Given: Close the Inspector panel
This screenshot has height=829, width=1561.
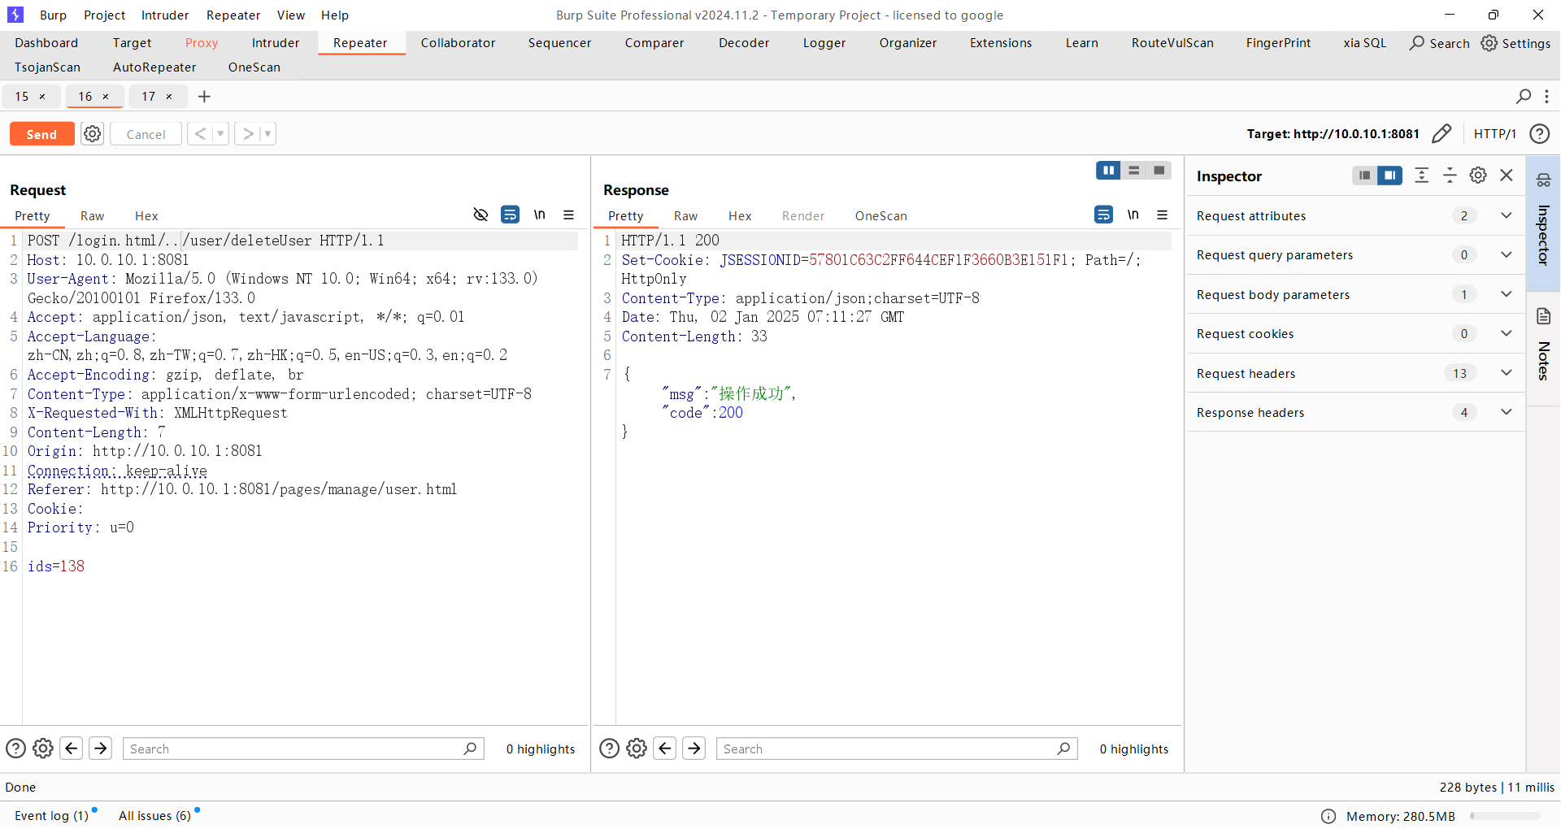Looking at the screenshot, I should coord(1507,176).
